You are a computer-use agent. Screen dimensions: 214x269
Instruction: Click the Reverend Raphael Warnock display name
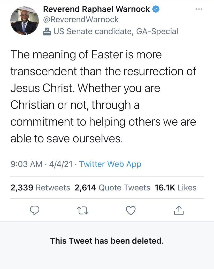pos(96,9)
